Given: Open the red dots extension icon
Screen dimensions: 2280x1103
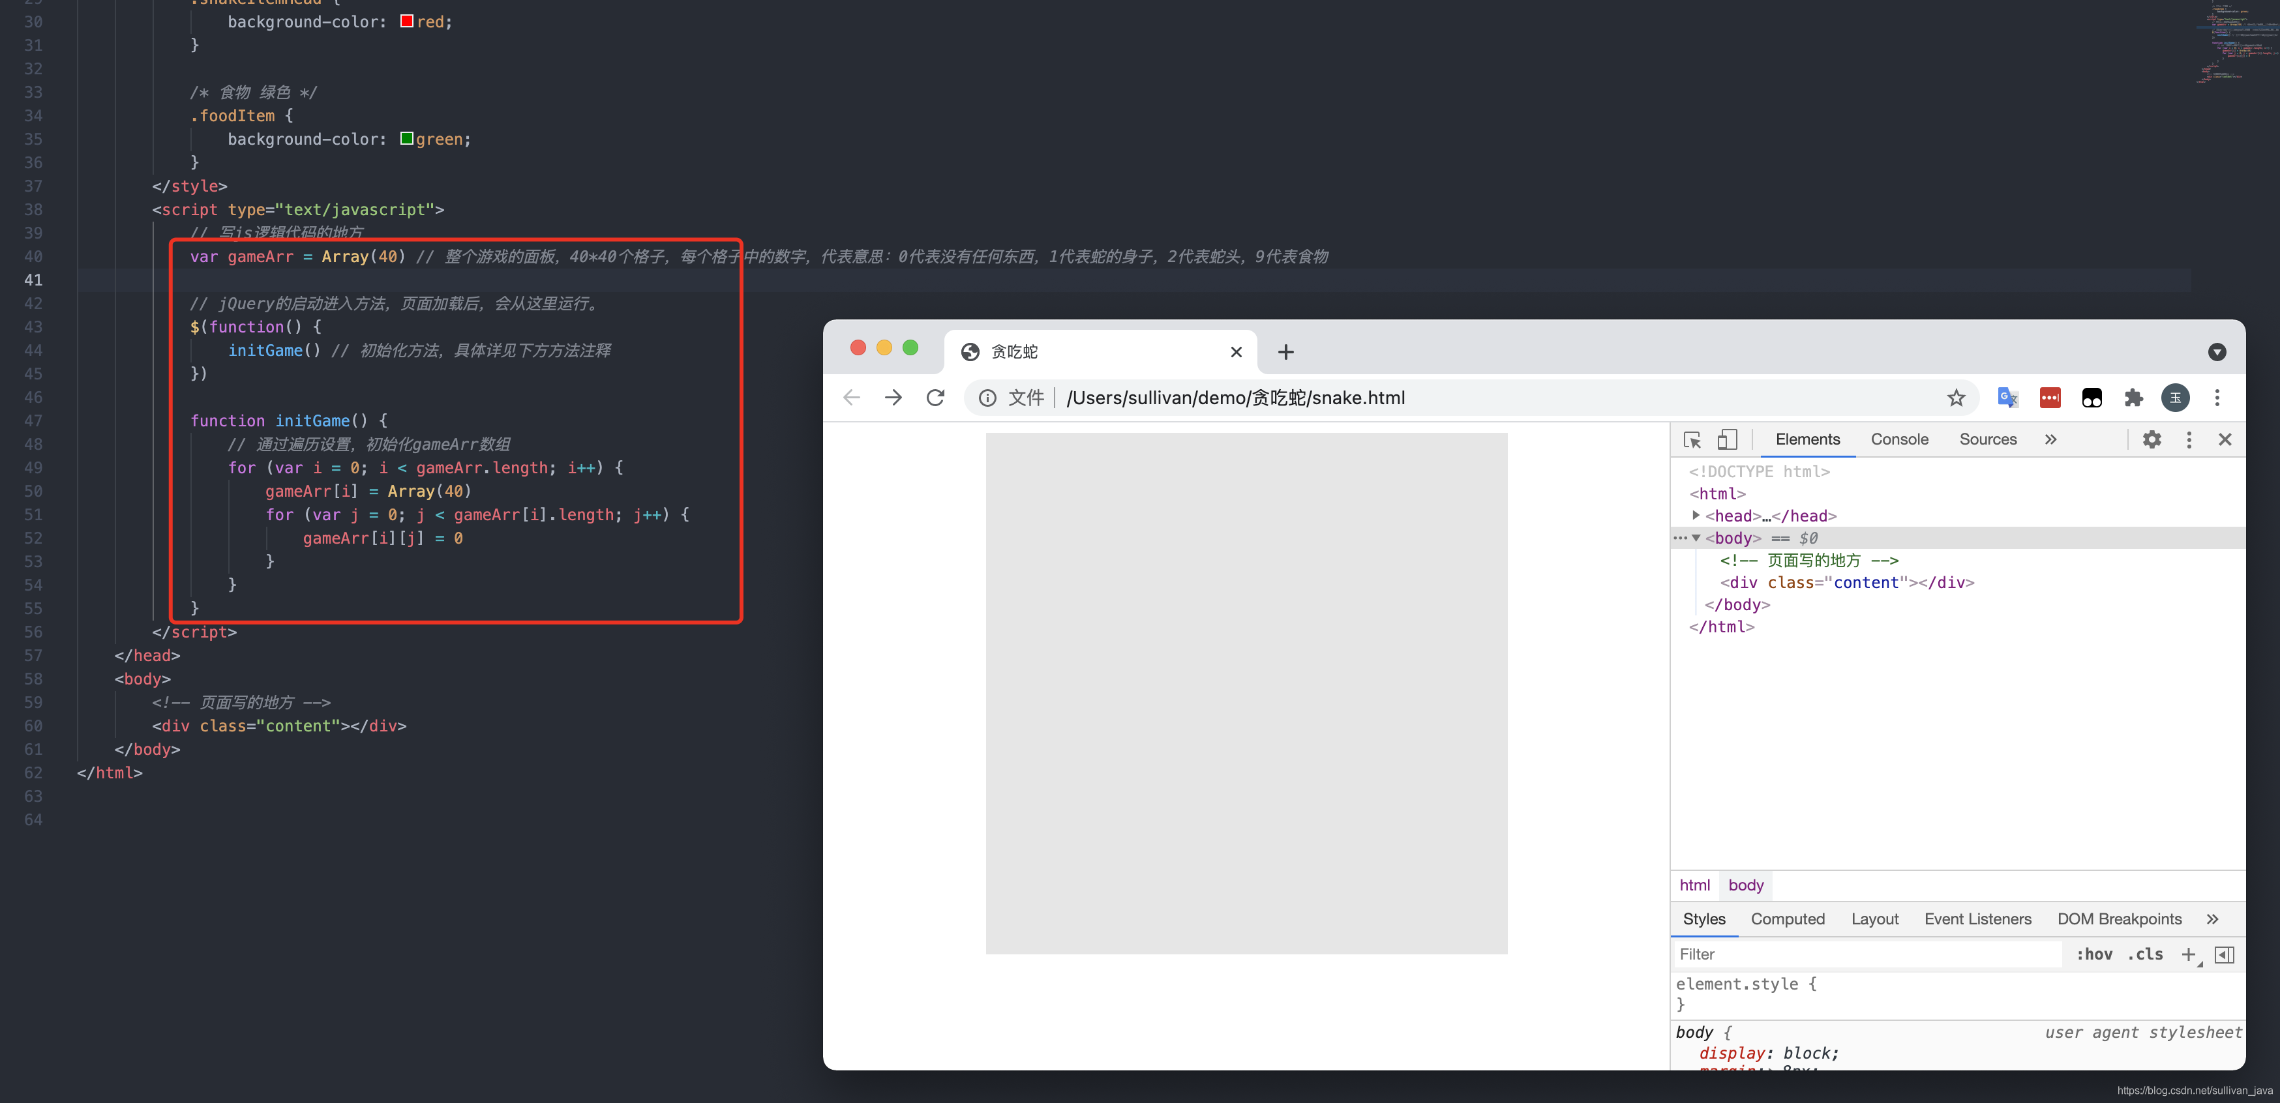Looking at the screenshot, I should (2050, 398).
